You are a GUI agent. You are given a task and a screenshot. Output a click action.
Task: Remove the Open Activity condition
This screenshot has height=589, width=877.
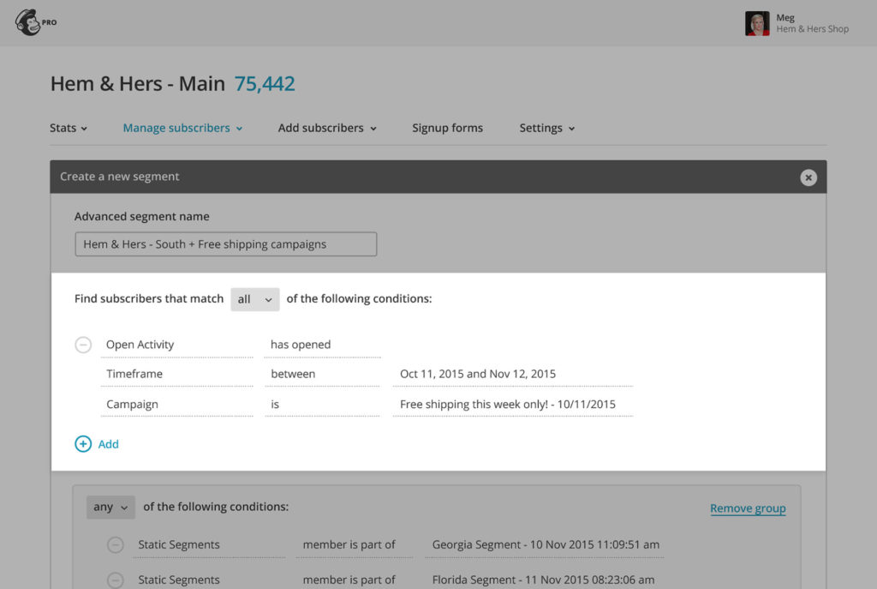point(83,345)
